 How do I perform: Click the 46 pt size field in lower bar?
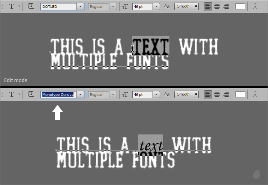point(142,94)
